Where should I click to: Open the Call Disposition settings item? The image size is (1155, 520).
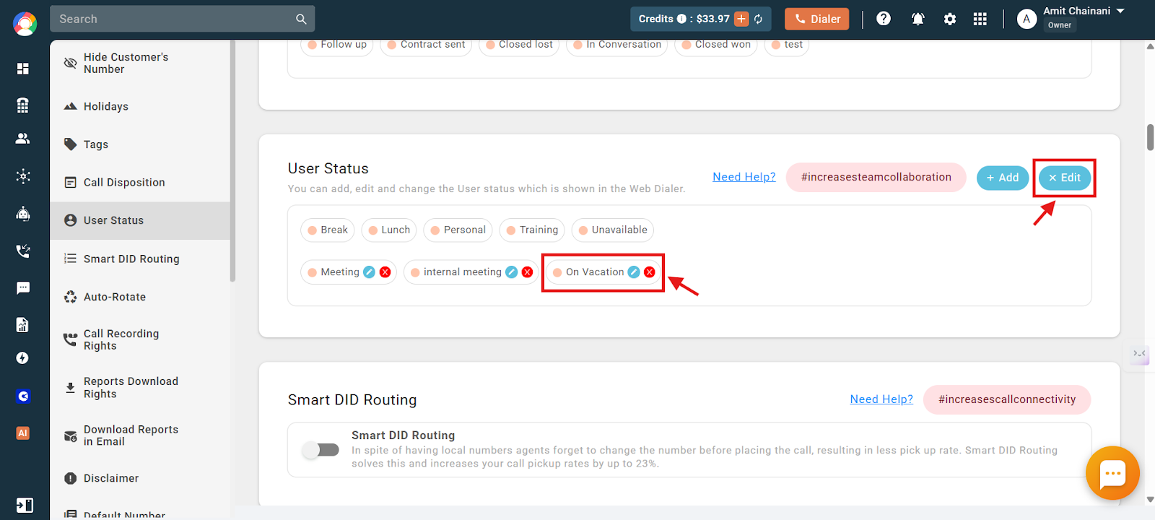coord(140,183)
